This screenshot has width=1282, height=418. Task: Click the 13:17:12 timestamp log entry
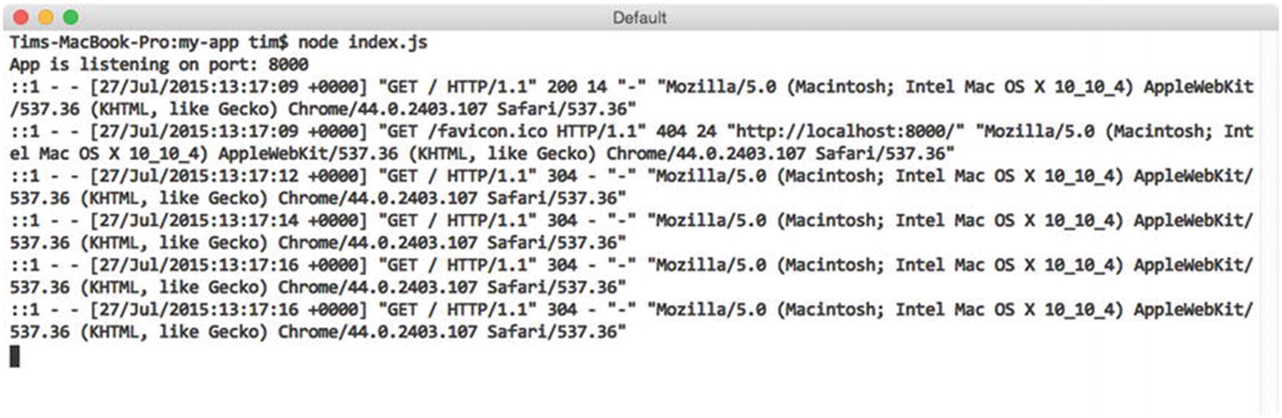click(228, 176)
